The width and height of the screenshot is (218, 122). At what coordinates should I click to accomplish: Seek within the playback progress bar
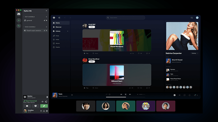tap(126, 97)
